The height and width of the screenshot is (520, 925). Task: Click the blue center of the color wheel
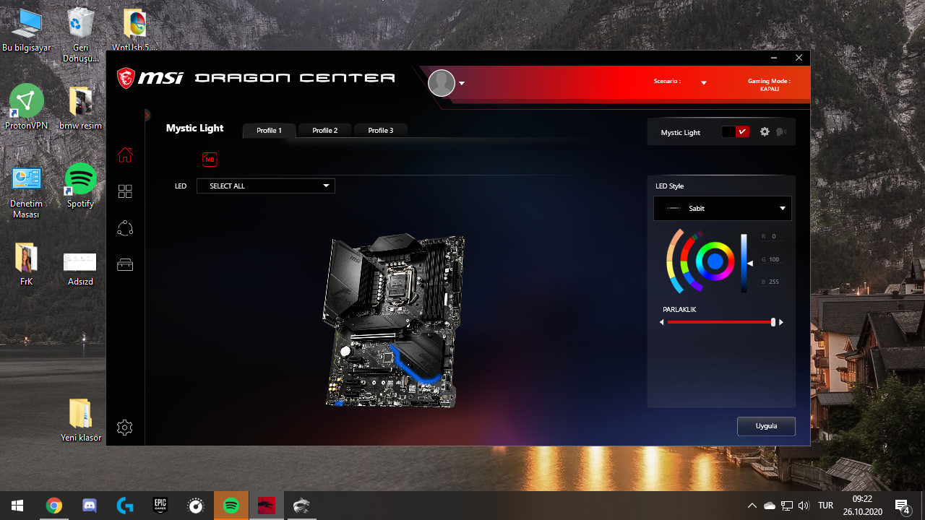pyautogui.click(x=715, y=261)
